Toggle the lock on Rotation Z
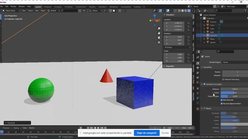The image size is (248, 139). [x=188, y=44]
